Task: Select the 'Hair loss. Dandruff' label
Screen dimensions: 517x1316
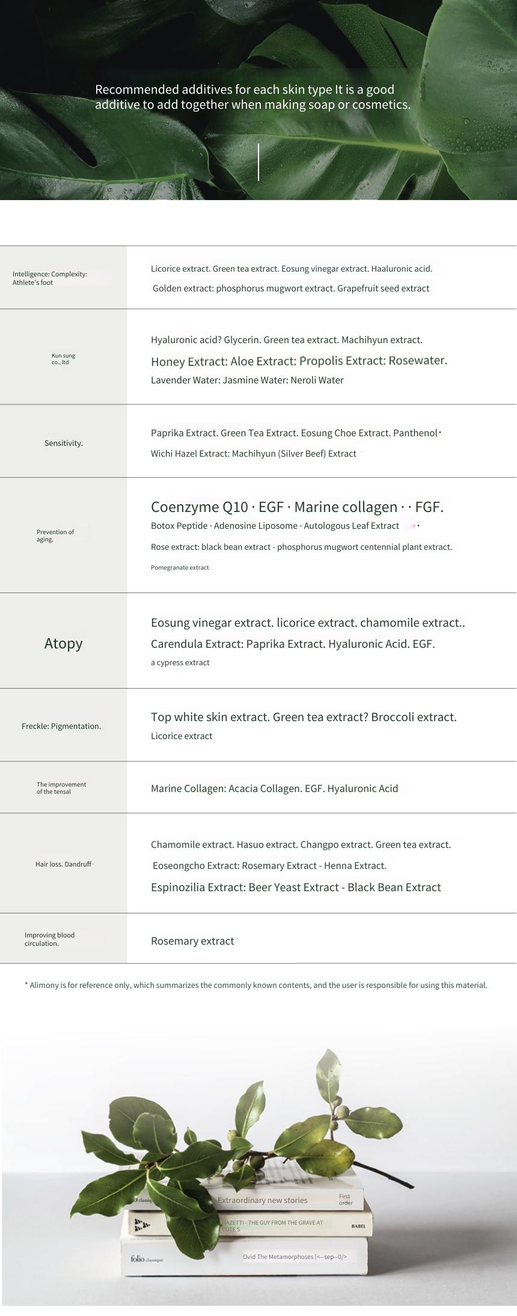Action: pyautogui.click(x=64, y=864)
